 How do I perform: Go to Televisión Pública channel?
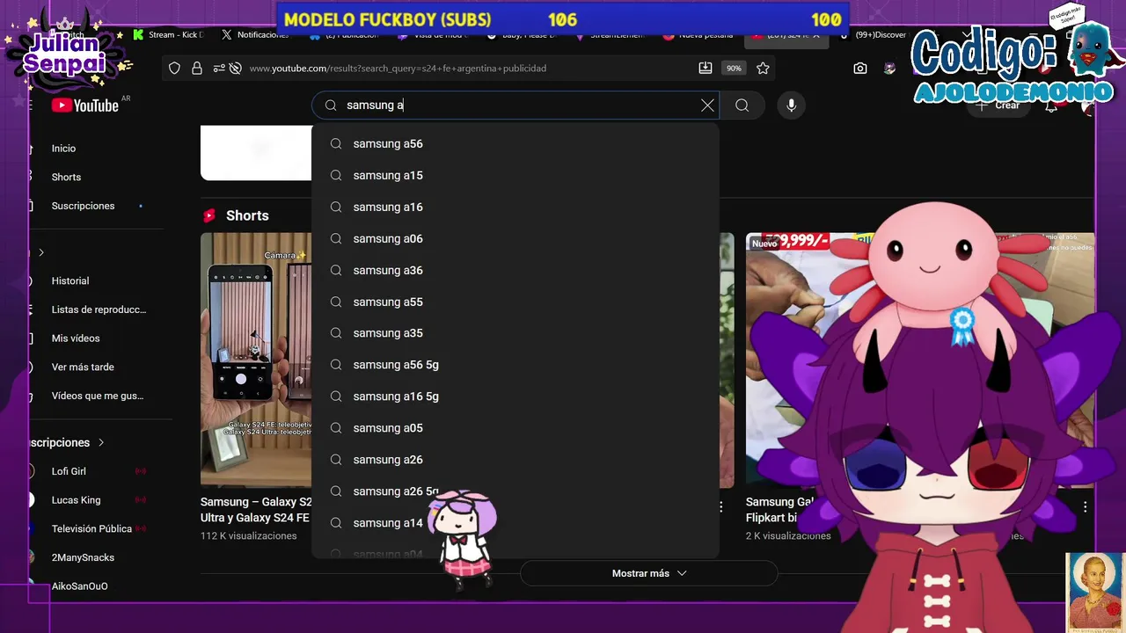pos(91,529)
